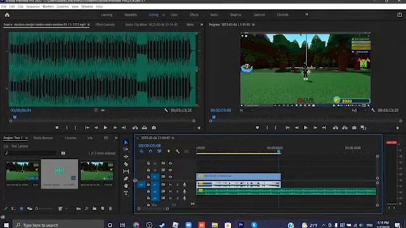Toggle the lock on the first audio track
This screenshot has height=228, width=406.
(x=148, y=184)
